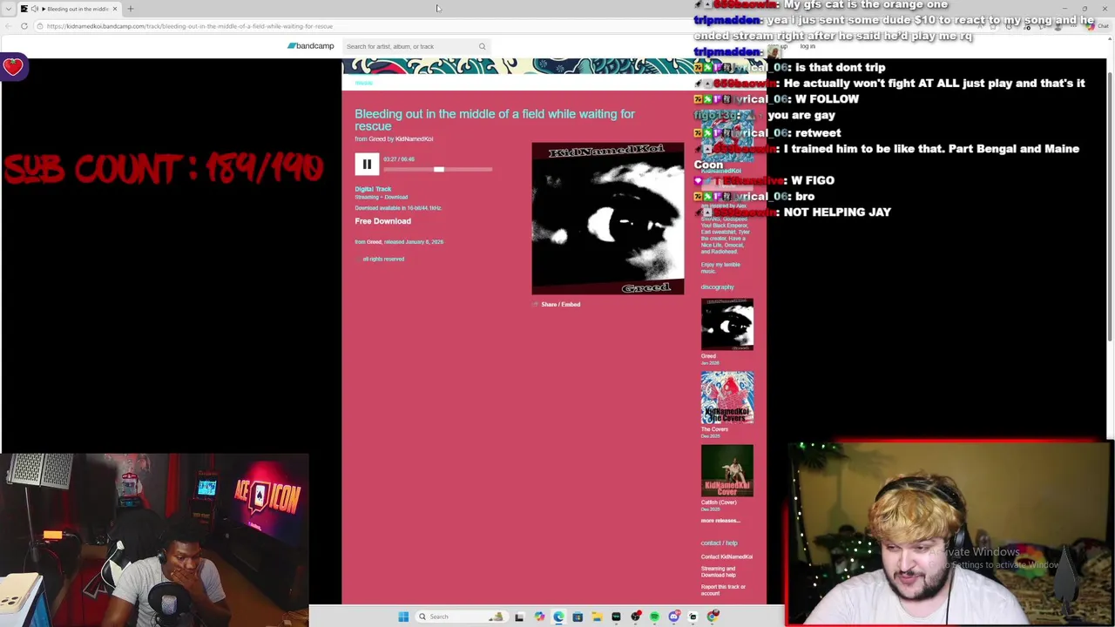Open Bandcamp home via logo
1115x627 pixels.
[x=311, y=46]
